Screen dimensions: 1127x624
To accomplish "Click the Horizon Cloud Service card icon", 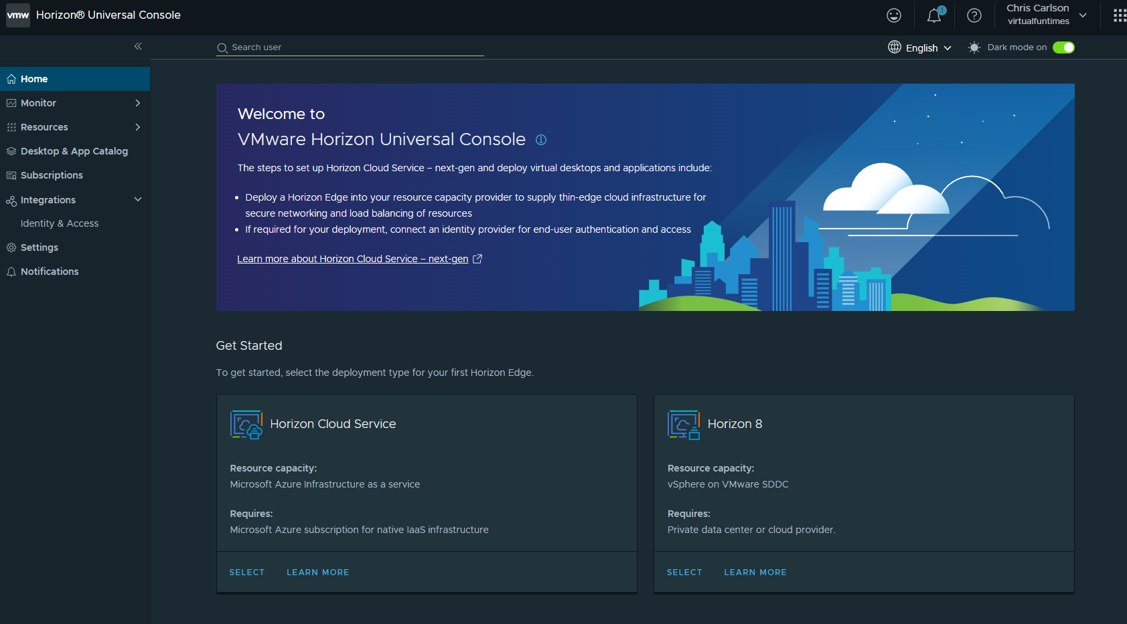I will point(246,425).
